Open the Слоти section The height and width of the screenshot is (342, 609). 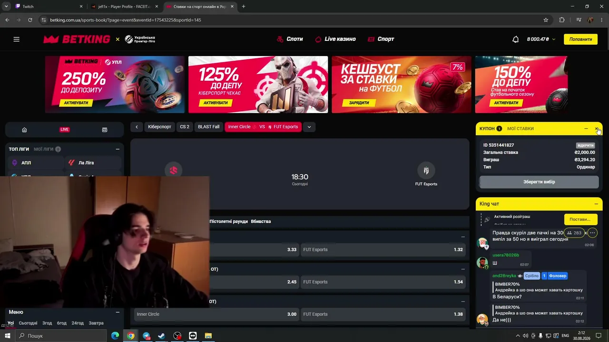pyautogui.click(x=290, y=39)
